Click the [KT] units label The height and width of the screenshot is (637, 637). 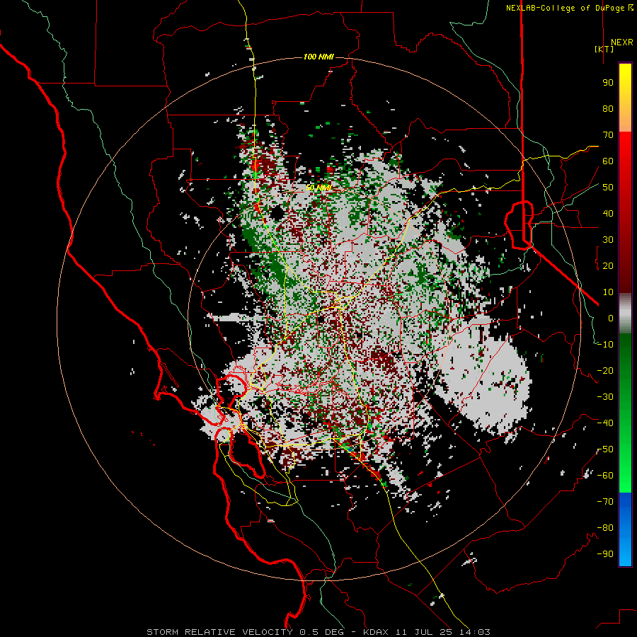click(x=604, y=49)
